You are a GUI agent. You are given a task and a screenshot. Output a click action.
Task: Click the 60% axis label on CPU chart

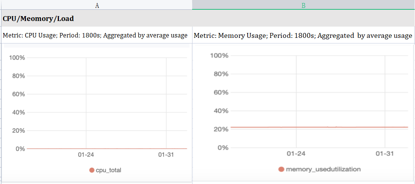[18, 94]
